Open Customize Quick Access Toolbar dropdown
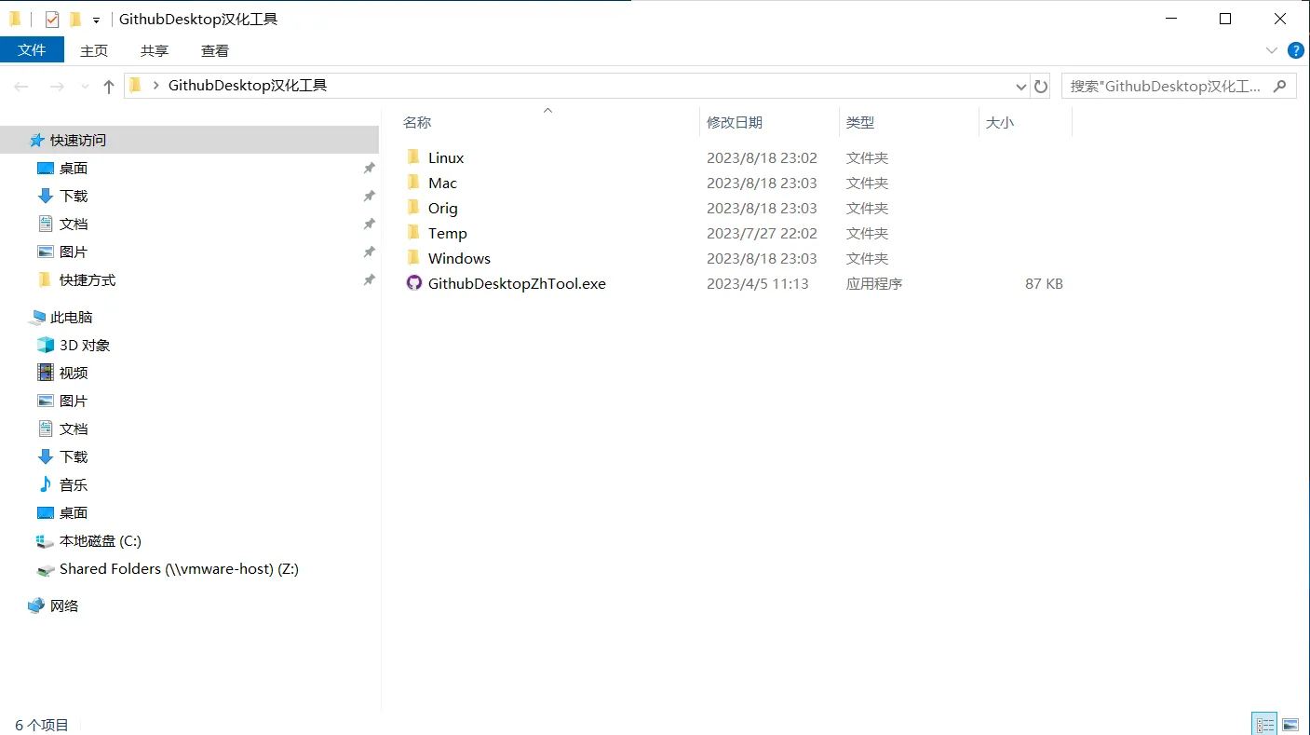This screenshot has width=1310, height=735. tap(96, 20)
